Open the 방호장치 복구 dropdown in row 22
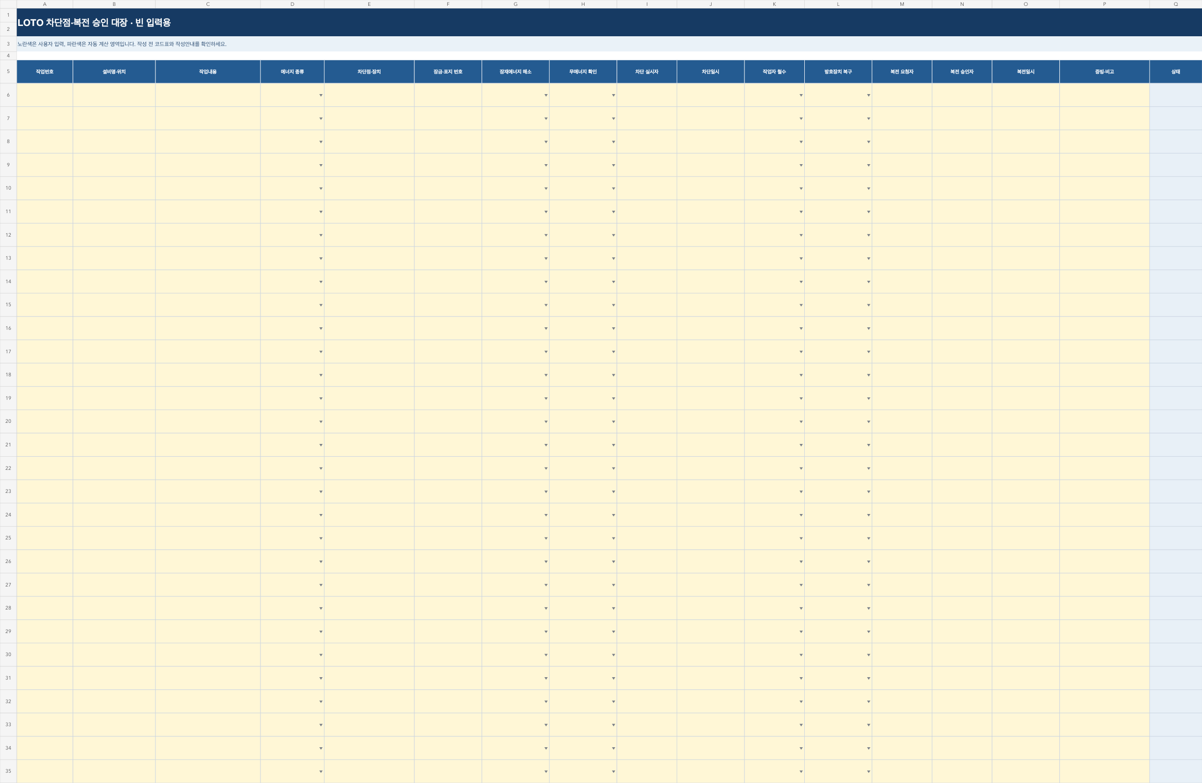The height and width of the screenshot is (783, 1202). pos(869,469)
